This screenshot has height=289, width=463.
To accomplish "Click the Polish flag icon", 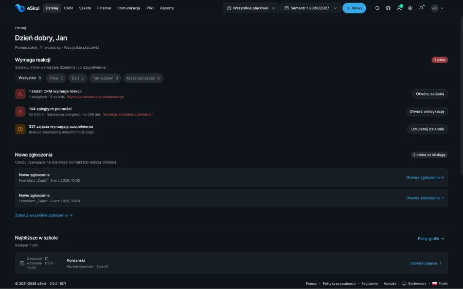I will pyautogui.click(x=434, y=284).
